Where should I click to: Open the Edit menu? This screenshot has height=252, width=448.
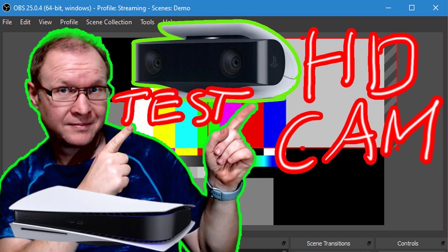[25, 22]
